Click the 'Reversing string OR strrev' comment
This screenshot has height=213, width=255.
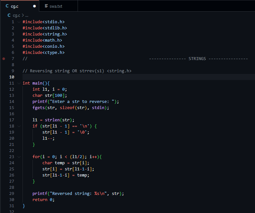pos(77,71)
